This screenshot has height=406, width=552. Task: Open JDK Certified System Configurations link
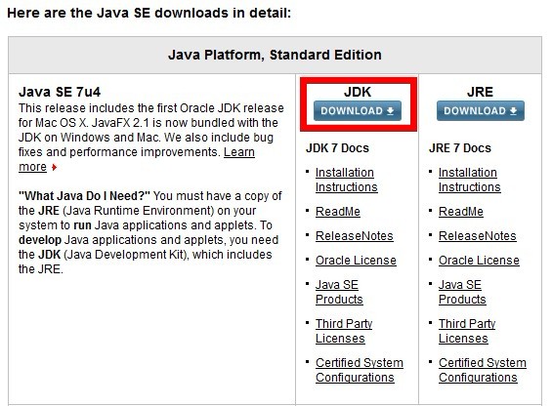pos(360,370)
